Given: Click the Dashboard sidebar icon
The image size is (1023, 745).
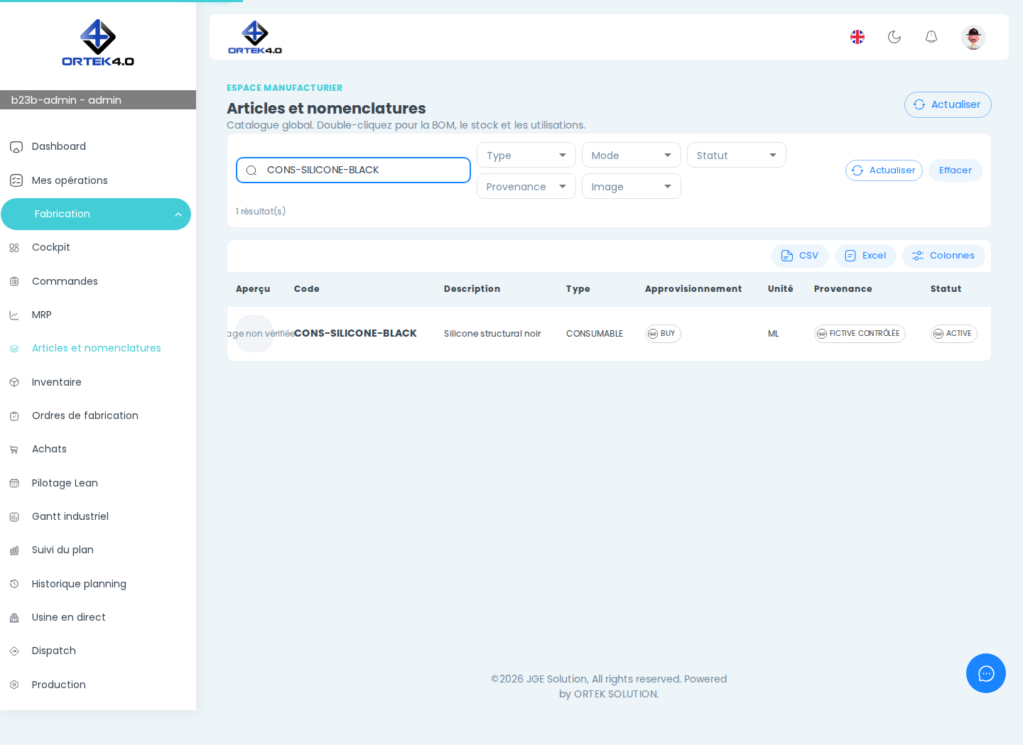Looking at the screenshot, I should tap(16, 147).
